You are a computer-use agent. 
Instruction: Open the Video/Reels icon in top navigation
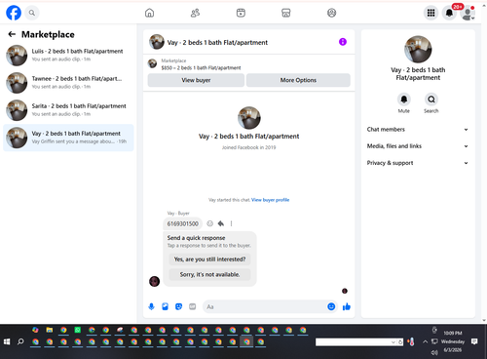coord(241,13)
